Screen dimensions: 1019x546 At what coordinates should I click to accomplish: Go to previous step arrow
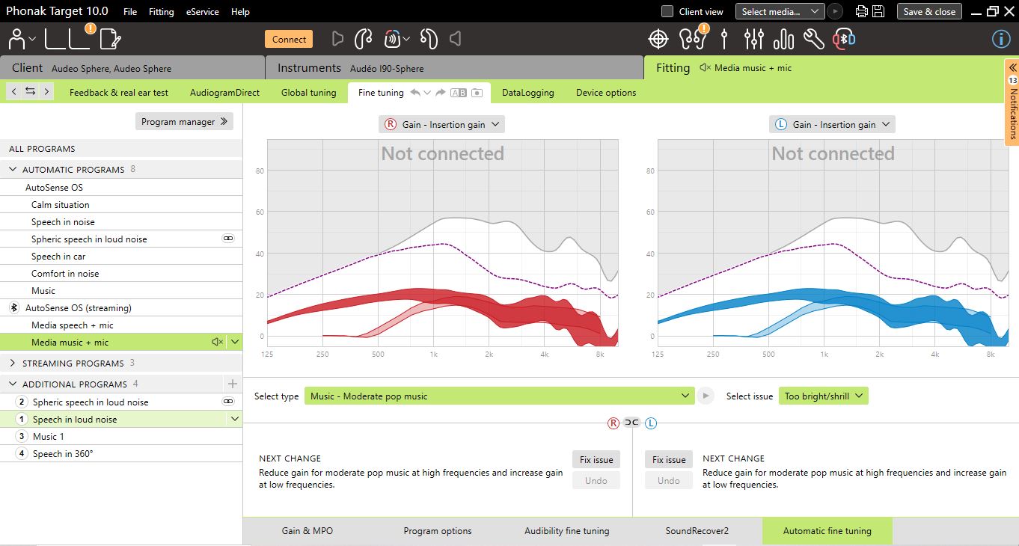tap(13, 91)
